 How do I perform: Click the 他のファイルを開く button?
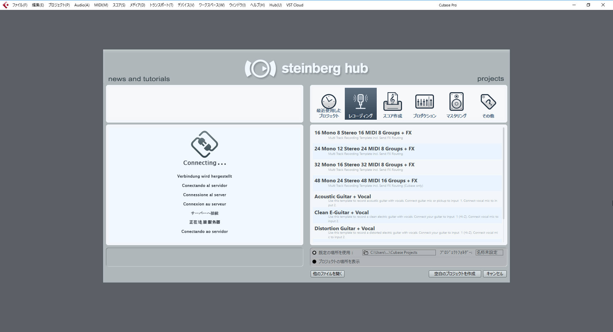coord(328,274)
